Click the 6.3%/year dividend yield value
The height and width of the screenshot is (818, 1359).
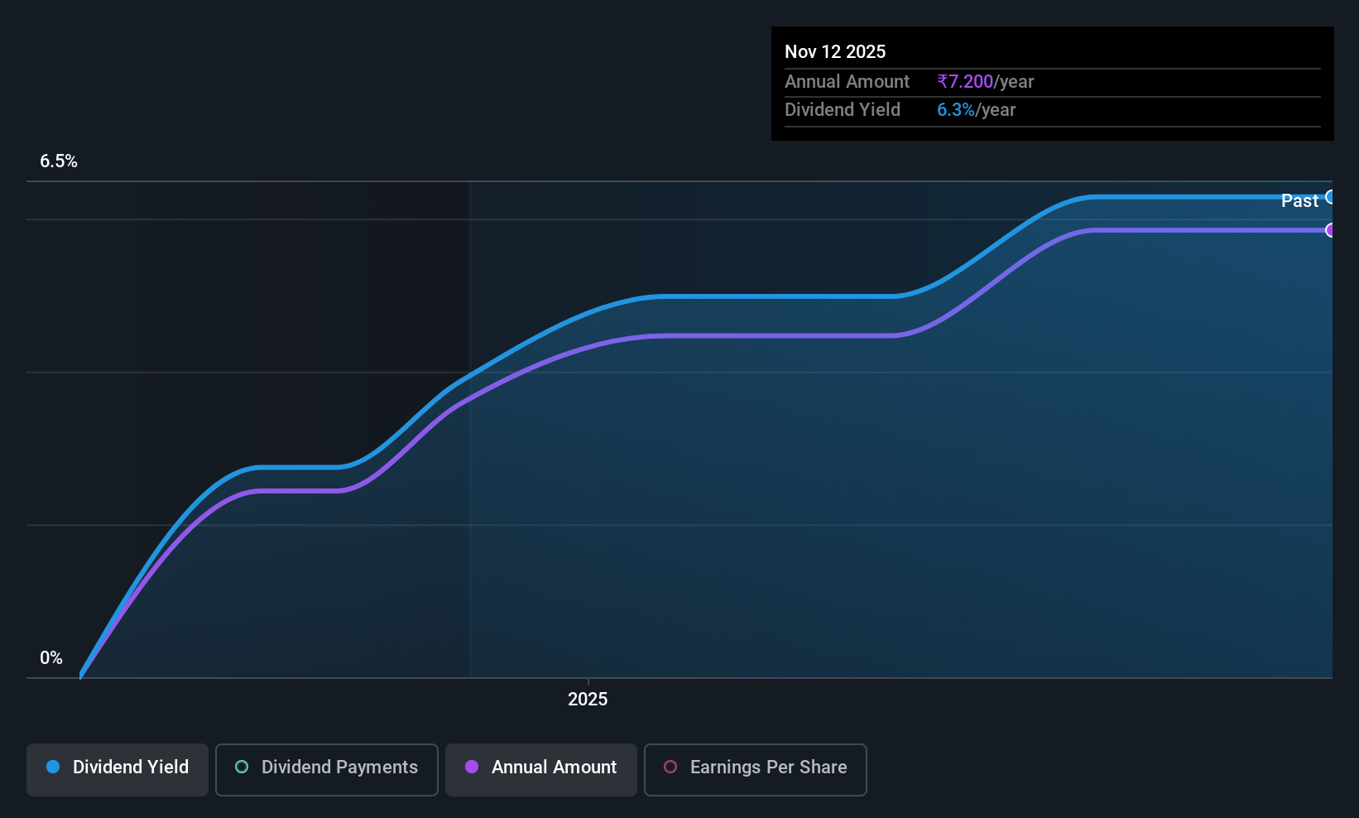977,110
